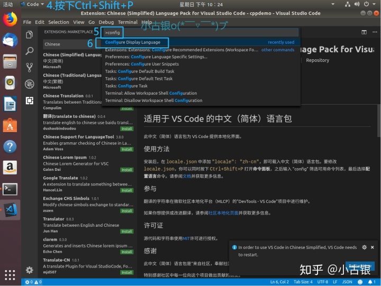Open the Debug menu
This screenshot has height=286, width=381.
tap(106, 22)
